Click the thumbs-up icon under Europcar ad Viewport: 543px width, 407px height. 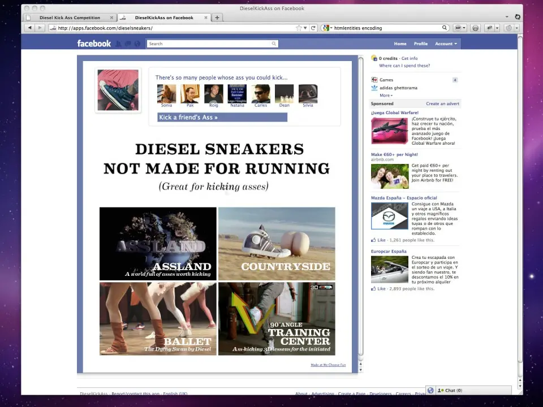(x=373, y=289)
